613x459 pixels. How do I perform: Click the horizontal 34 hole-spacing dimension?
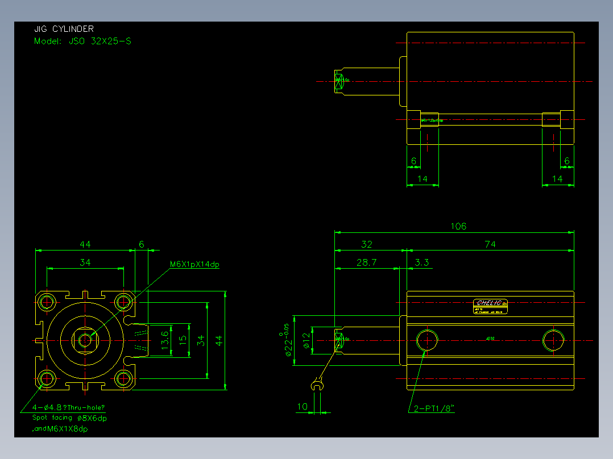(85, 262)
